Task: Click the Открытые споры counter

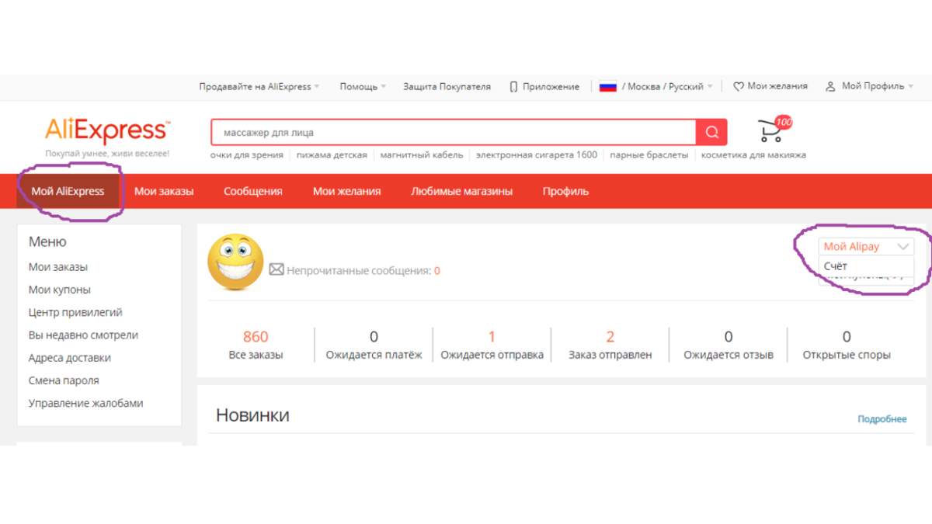Action: [847, 345]
